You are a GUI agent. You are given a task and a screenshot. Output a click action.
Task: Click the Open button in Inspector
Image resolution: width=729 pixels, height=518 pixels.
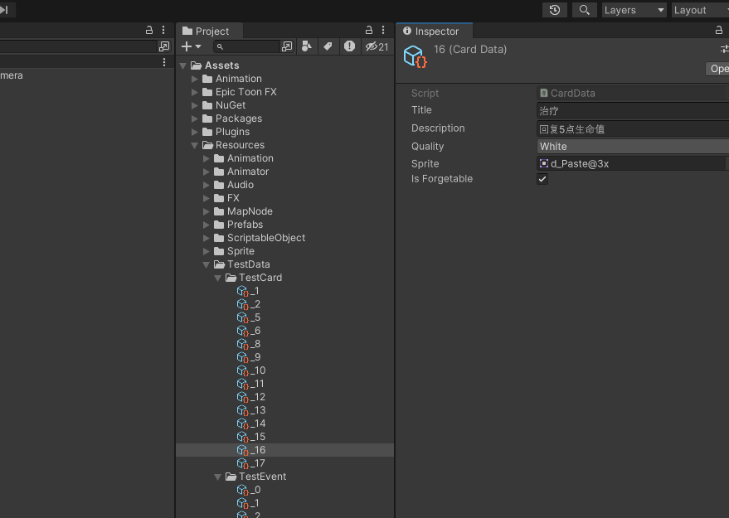[718, 69]
